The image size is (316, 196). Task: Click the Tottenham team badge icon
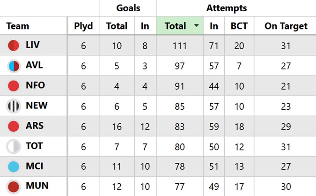pos(14,146)
